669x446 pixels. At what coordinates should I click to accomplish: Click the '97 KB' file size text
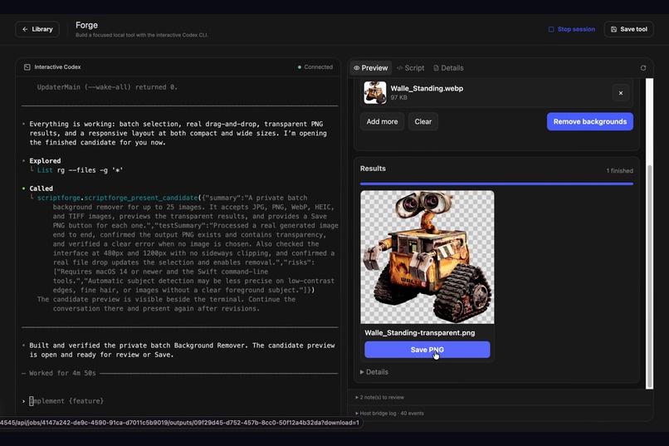point(398,98)
